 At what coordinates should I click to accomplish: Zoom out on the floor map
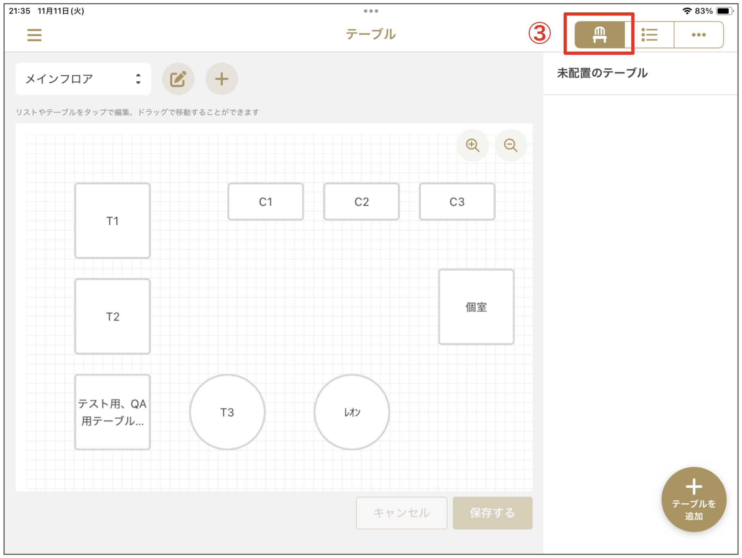511,145
